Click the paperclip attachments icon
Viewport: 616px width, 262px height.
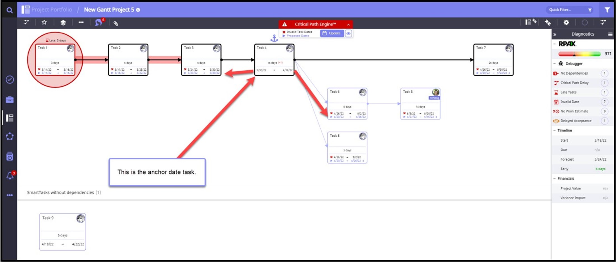click(x=116, y=23)
